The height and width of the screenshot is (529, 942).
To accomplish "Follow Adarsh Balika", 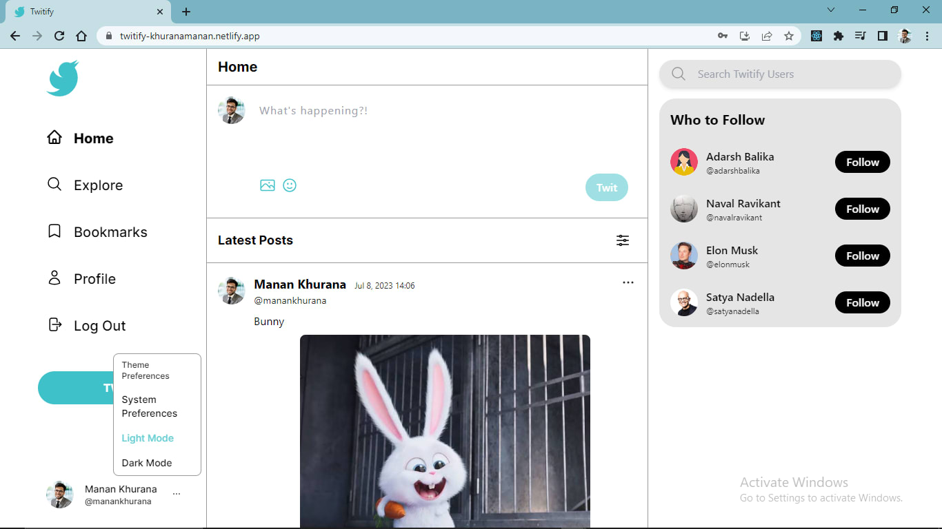I will click(x=863, y=162).
